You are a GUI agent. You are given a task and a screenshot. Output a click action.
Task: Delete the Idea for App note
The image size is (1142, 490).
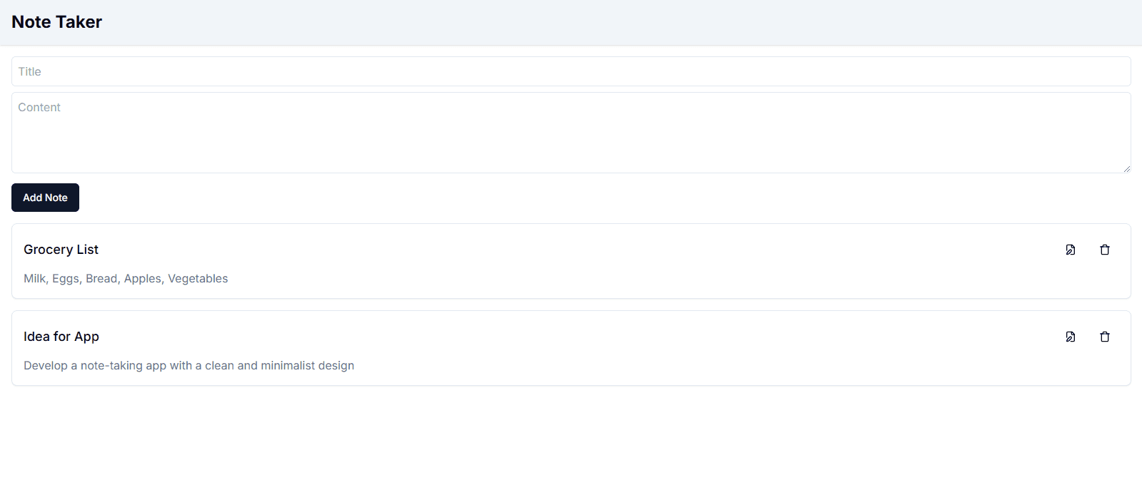1104,337
